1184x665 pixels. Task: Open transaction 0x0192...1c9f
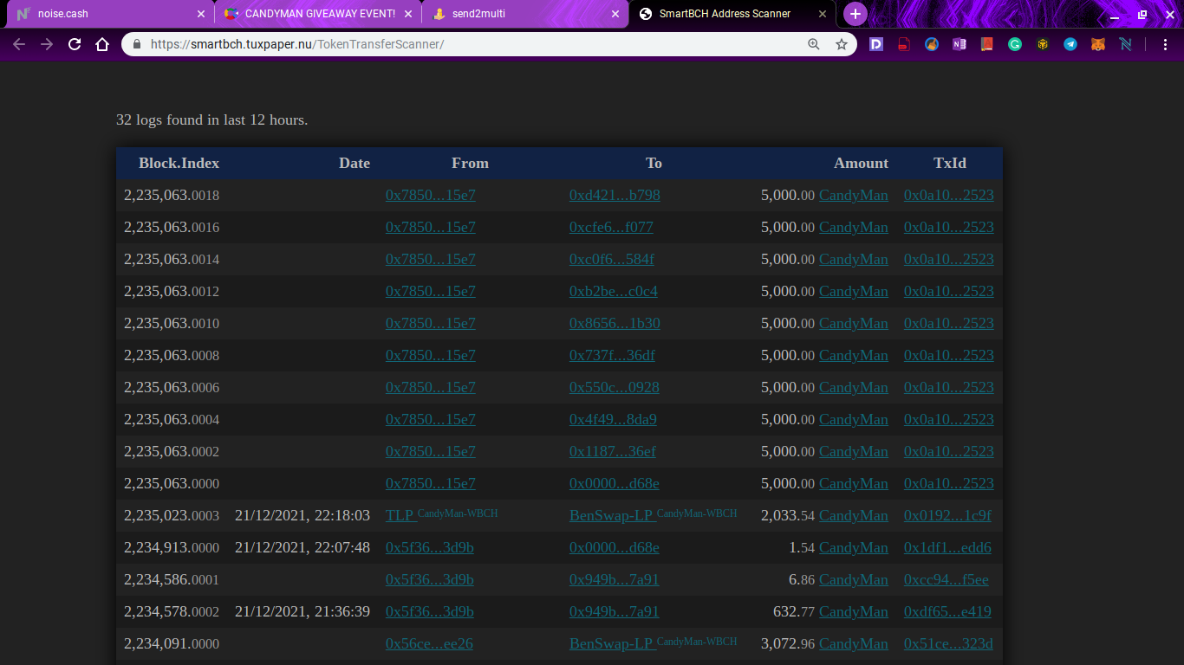pos(947,515)
